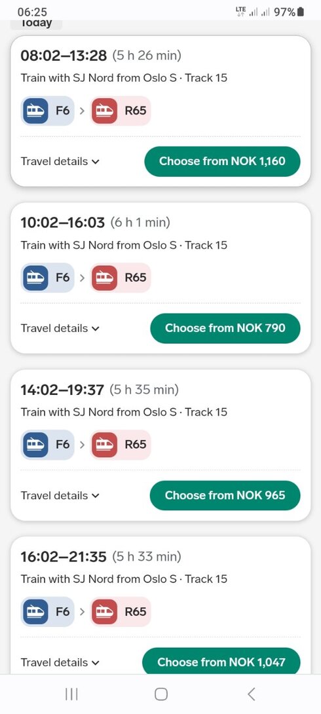
Task: Tap the blue F6 train icon in 10:02 trip
Action: (x=35, y=278)
